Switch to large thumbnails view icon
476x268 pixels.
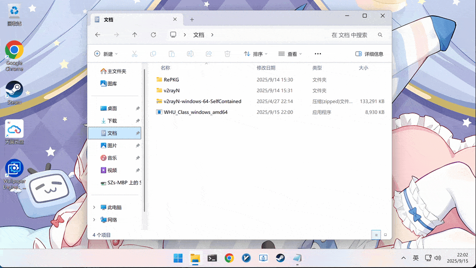(x=386, y=235)
